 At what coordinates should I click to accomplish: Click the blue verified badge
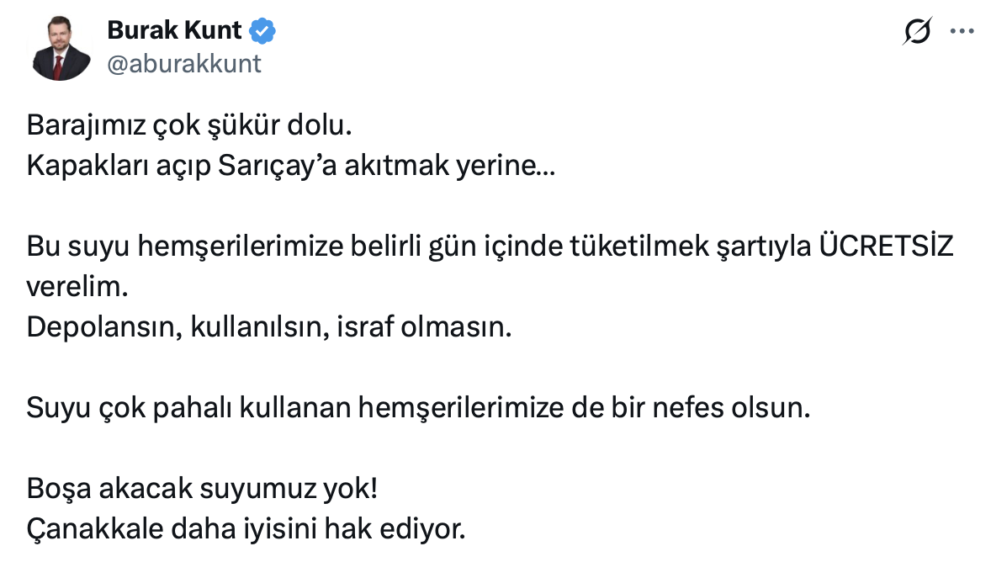(264, 32)
